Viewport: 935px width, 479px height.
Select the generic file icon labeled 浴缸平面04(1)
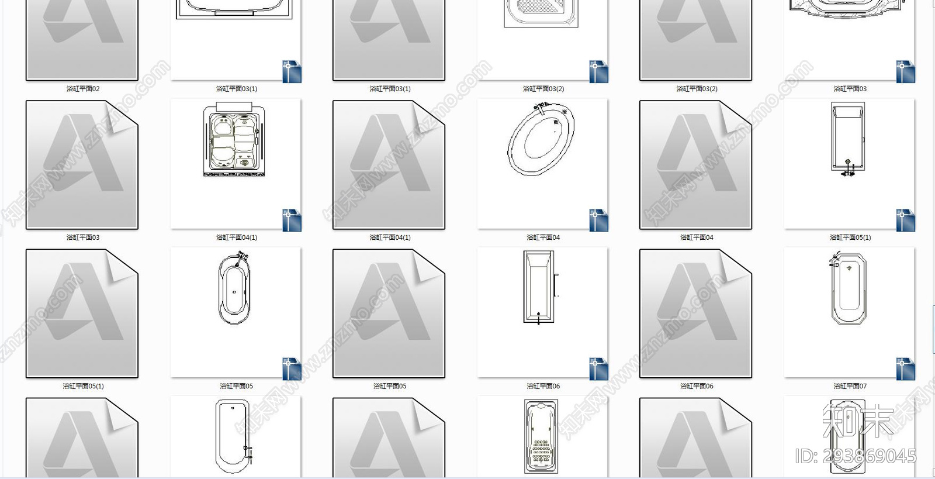pyautogui.click(x=389, y=165)
